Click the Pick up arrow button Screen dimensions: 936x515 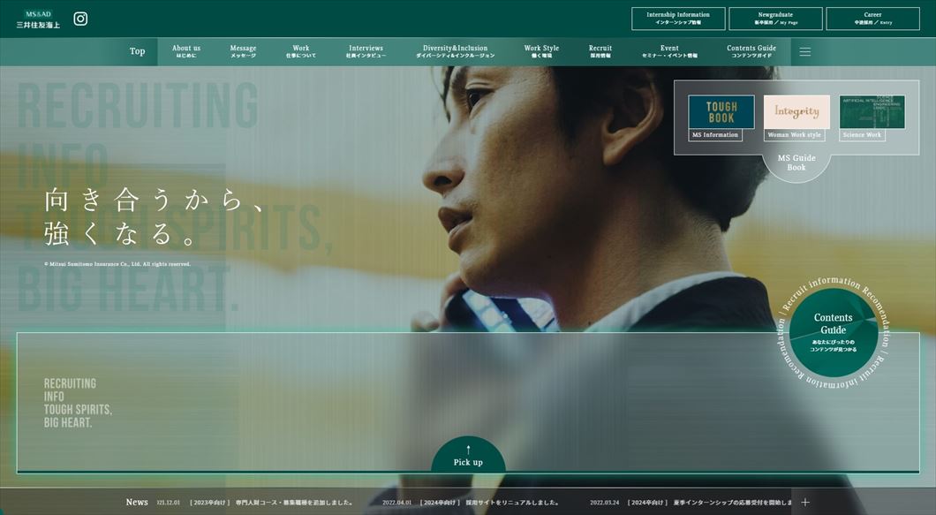click(x=468, y=456)
